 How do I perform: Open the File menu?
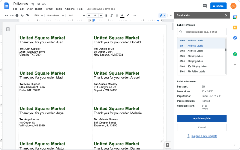coord(15,9)
